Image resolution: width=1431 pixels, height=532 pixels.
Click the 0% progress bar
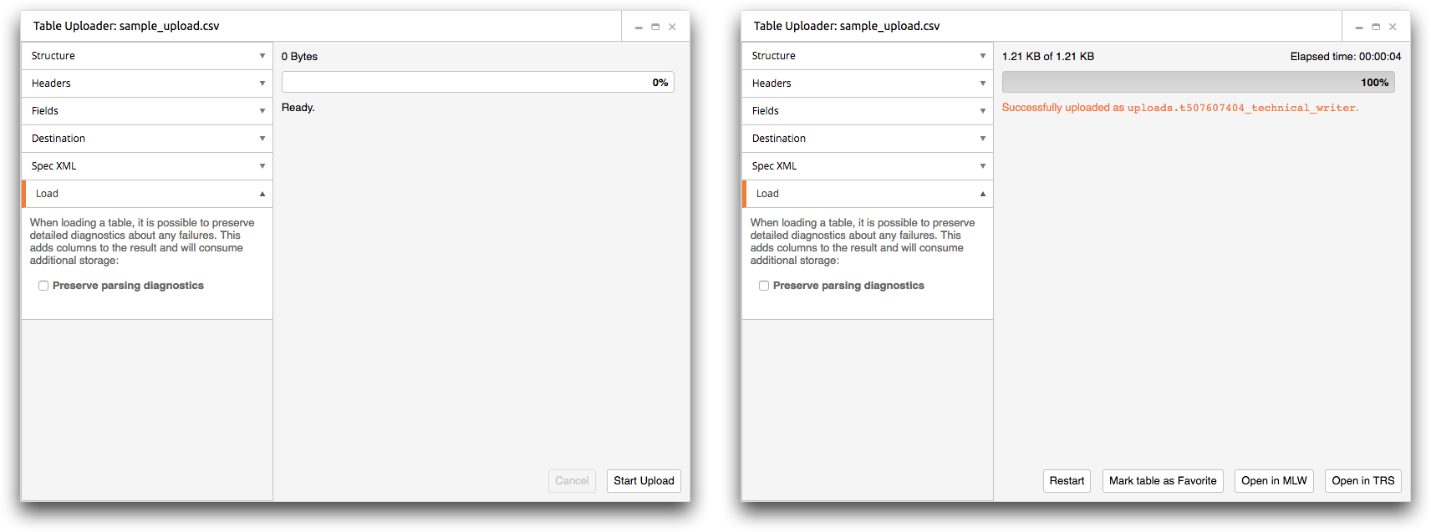coord(478,83)
